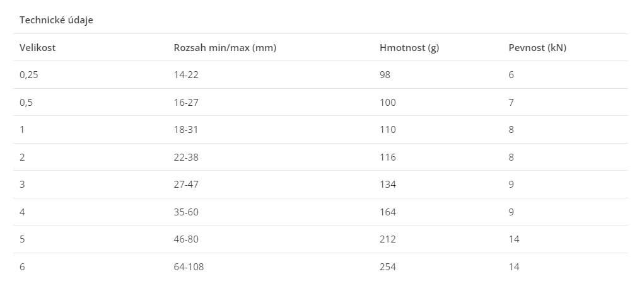This screenshot has height=291, width=642.
Task: Select the 27-47 range cell
Action: pos(186,185)
